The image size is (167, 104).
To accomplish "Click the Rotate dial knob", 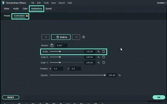I will tap(52, 45).
